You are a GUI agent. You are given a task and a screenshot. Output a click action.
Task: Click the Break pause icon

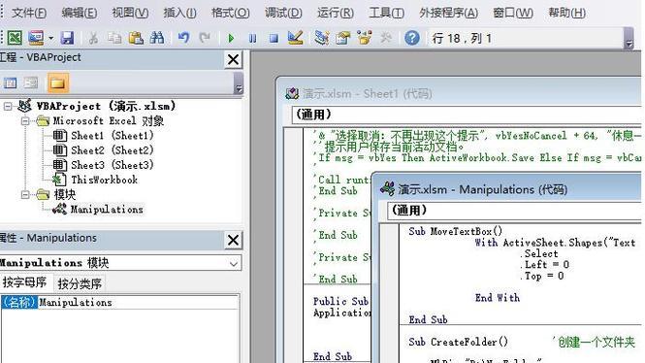click(x=252, y=38)
